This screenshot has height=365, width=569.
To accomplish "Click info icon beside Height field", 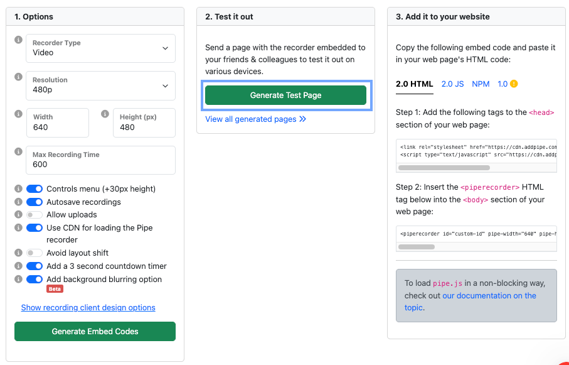I will (x=105, y=114).
